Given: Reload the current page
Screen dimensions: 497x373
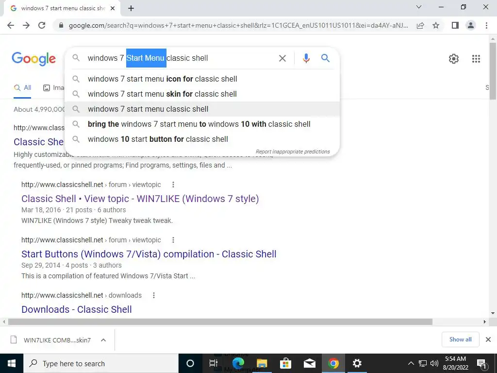Looking at the screenshot, I should 42,25.
